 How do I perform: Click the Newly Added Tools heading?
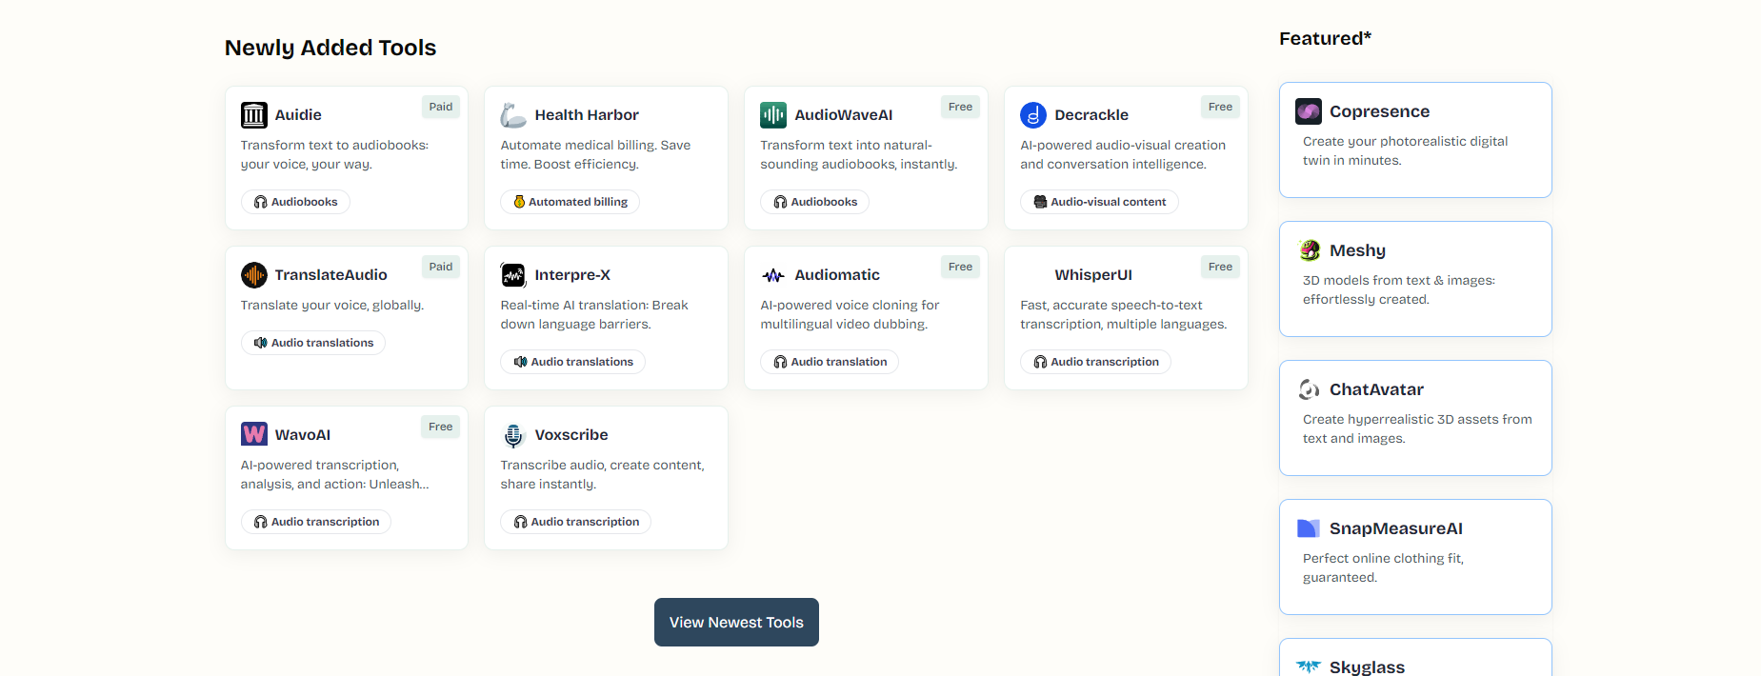click(x=330, y=48)
